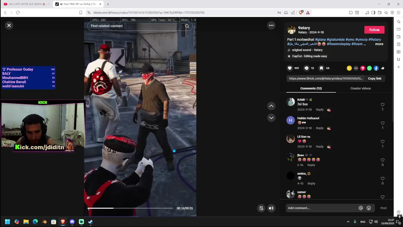
Task: Click the Add comment input field
Action: [322, 208]
